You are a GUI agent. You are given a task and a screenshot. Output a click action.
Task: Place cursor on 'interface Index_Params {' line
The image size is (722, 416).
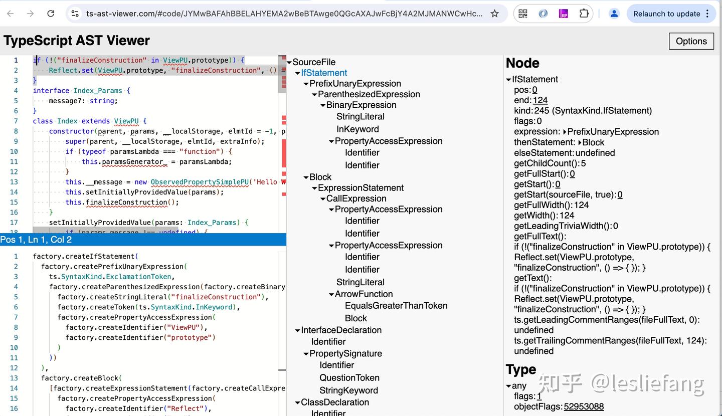click(x=82, y=91)
